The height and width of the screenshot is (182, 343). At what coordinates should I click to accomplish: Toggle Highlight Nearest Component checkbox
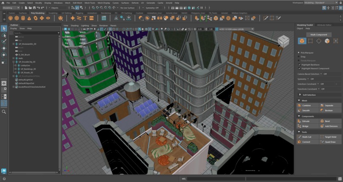point(300,68)
